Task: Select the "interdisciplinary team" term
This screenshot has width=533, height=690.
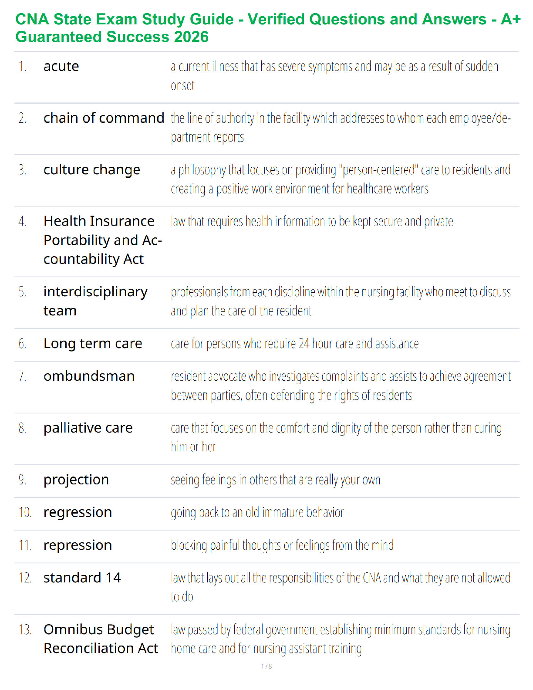Action: coord(95,301)
